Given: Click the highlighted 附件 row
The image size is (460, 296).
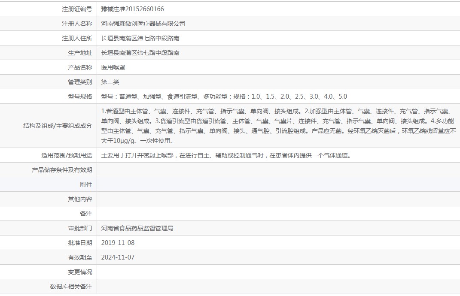Looking at the screenshot, I should pos(230,184).
